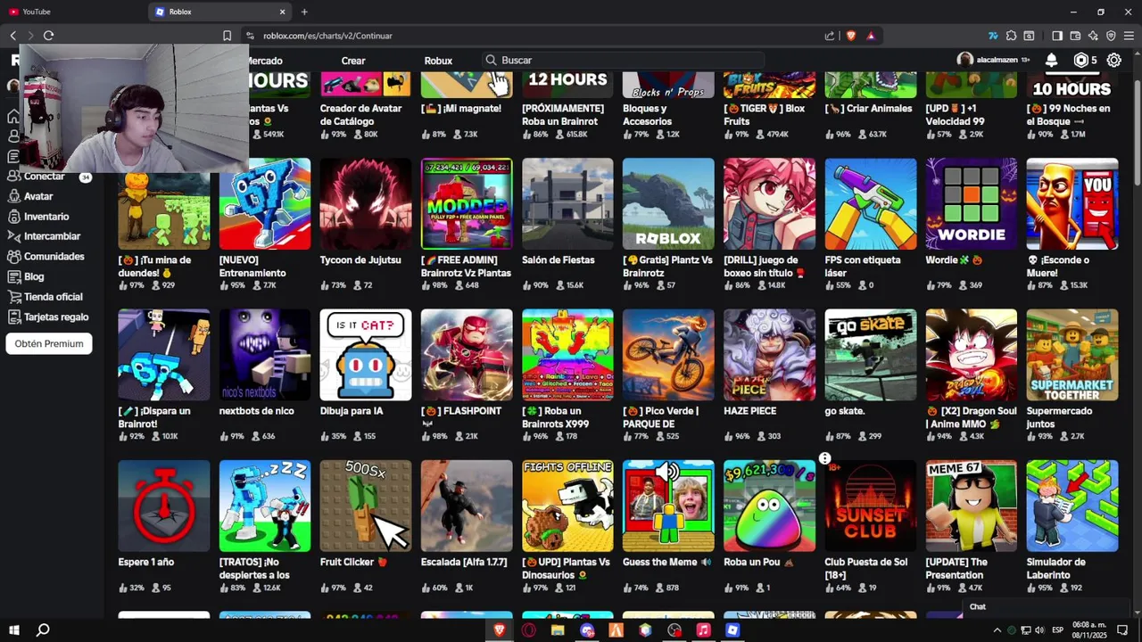Open the browser main menu icon

coord(1129,36)
